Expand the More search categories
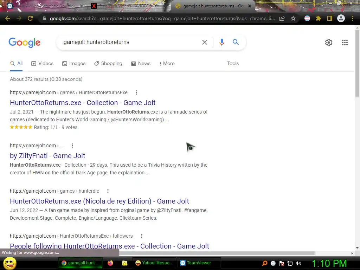 click(x=167, y=64)
